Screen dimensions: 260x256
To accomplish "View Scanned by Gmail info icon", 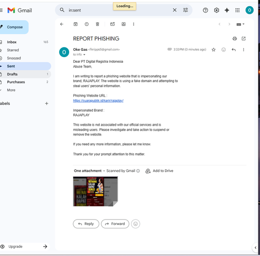I will [138, 171].
